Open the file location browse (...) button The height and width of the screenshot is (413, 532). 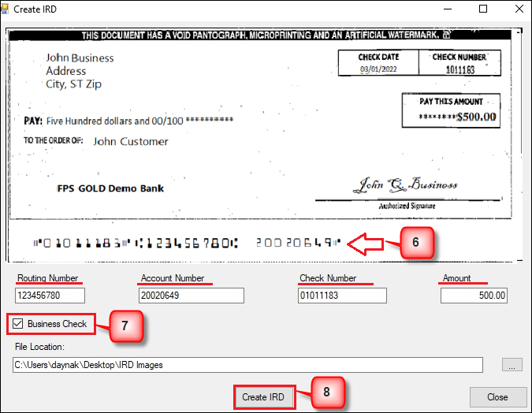pos(512,365)
